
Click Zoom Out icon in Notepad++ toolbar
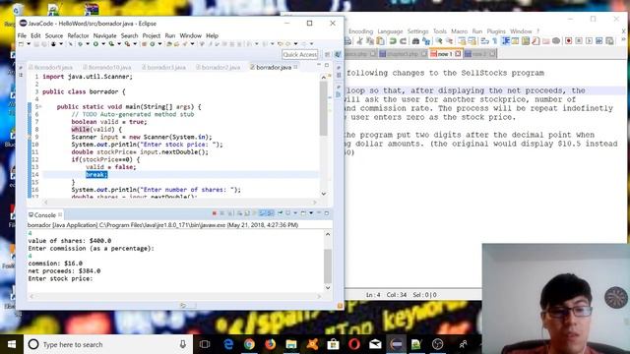click(x=449, y=41)
